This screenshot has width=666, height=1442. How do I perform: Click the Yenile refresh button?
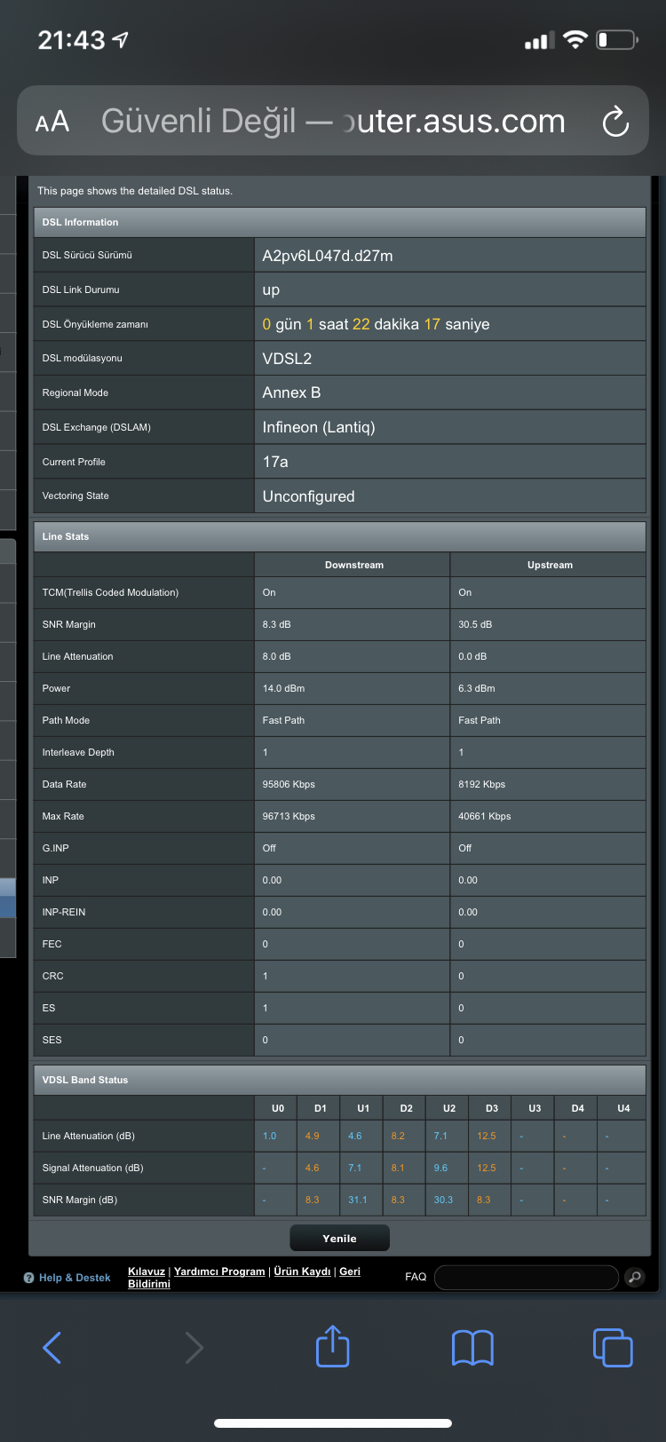point(340,1239)
